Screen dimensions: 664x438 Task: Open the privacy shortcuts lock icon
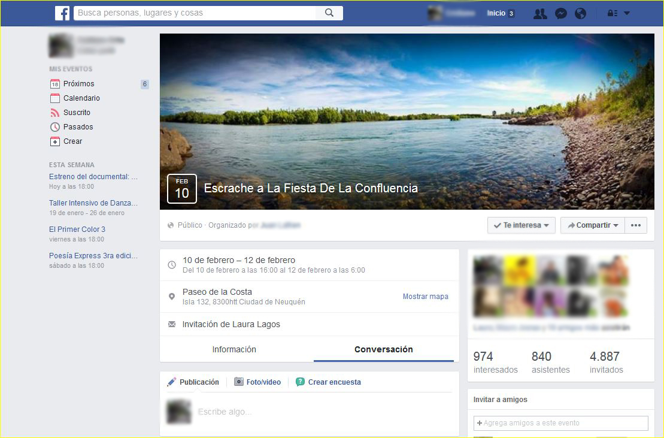pos(611,13)
